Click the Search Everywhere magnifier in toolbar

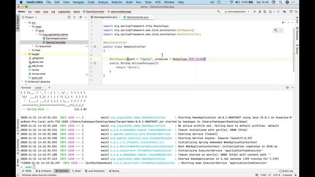296,12
